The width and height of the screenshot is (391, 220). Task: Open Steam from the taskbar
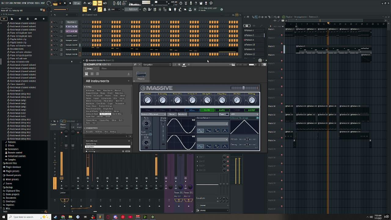click(x=55, y=217)
